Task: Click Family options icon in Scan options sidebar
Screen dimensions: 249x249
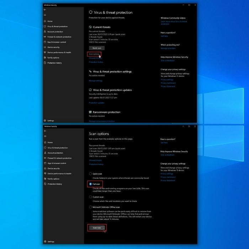Action: tap(45, 179)
